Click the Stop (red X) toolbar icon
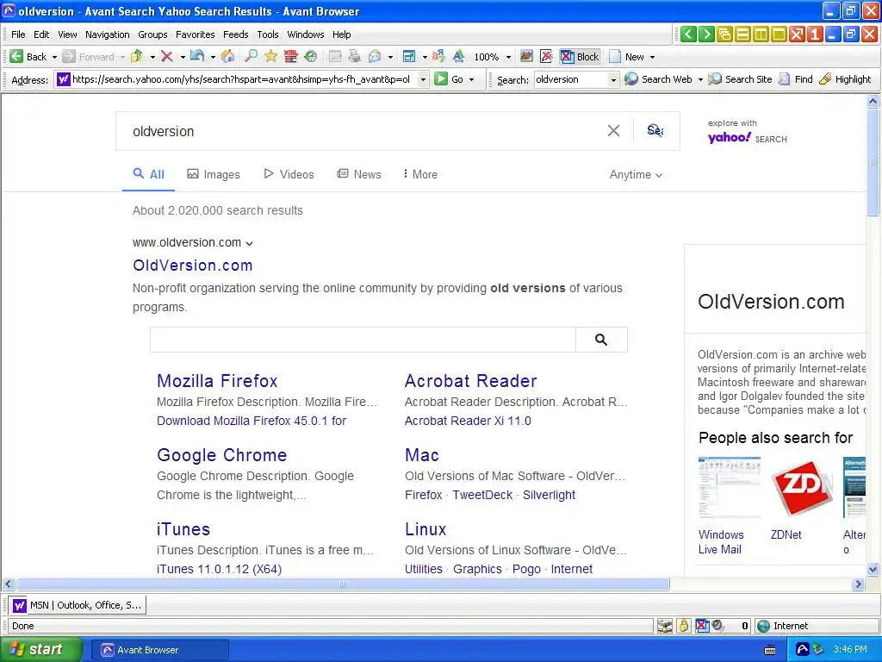882x662 pixels. (x=166, y=56)
